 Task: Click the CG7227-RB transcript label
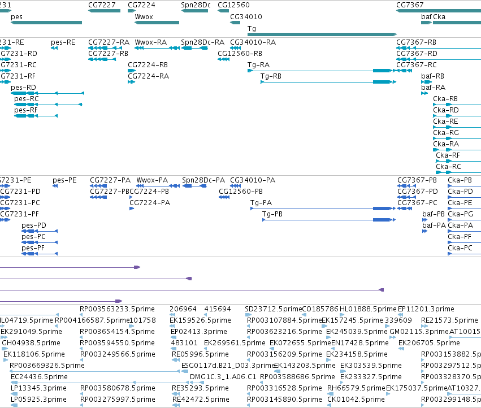coord(109,54)
